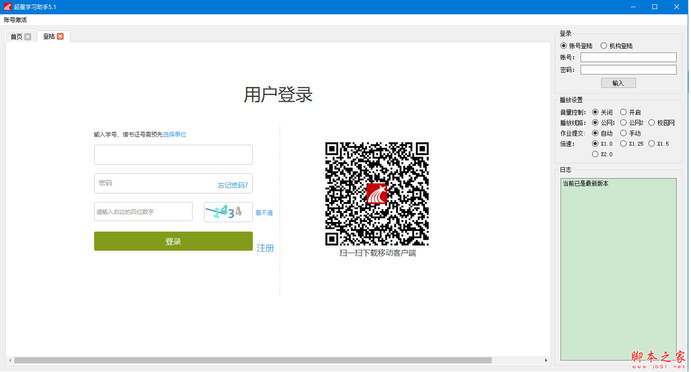
Task: Click the horizontal scrollbar thumb
Action: (253, 360)
